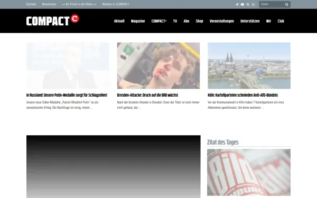
Task: Open the Telegram channel icon
Action: coord(237,4)
